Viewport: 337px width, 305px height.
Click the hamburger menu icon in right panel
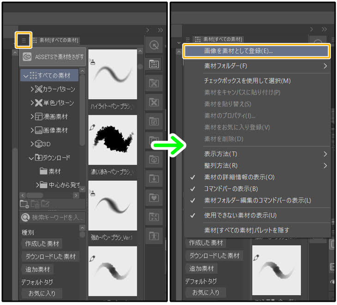pos(187,40)
